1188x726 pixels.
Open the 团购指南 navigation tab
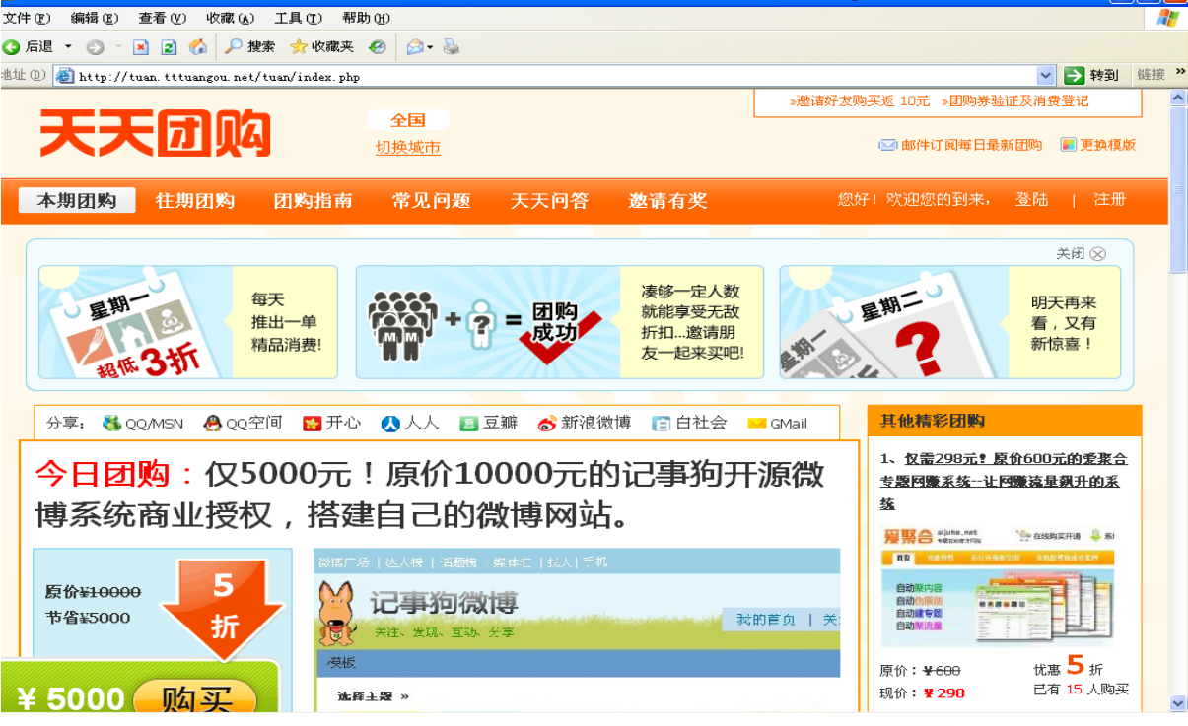(314, 201)
